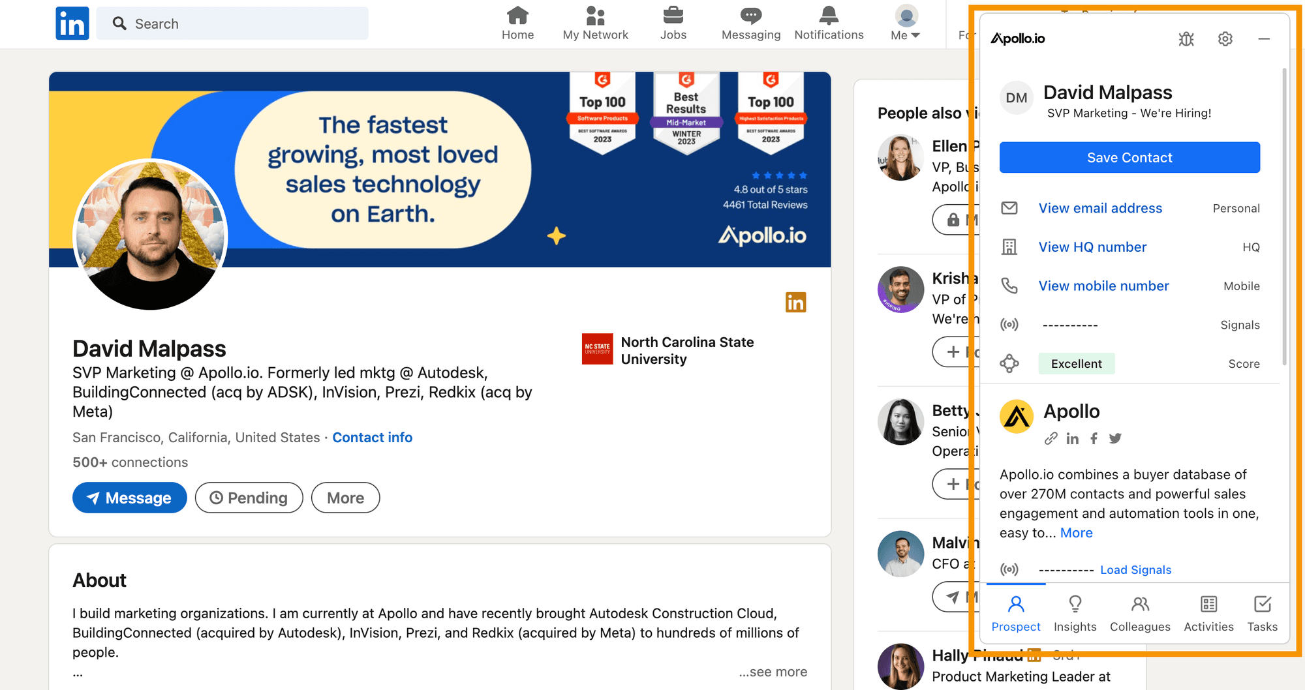This screenshot has width=1305, height=690.
Task: Report a bug using Apollo's bug icon
Action: 1186,39
